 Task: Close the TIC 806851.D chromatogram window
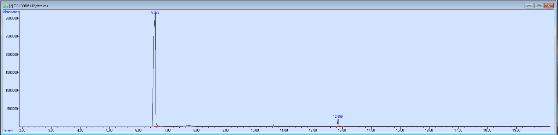[549, 6]
